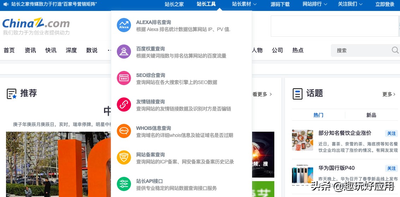Open 部分知名餐饮企业涨价 topic title
This screenshot has width=400, height=197.
pyautogui.click(x=345, y=133)
